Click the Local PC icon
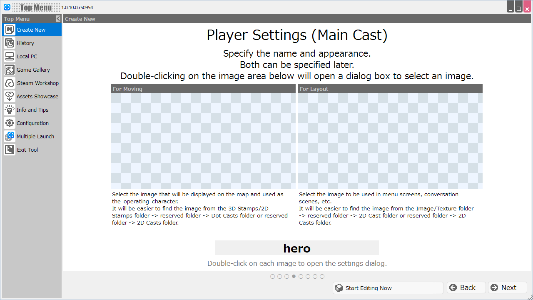Screen dimensions: 533x300 (9, 56)
